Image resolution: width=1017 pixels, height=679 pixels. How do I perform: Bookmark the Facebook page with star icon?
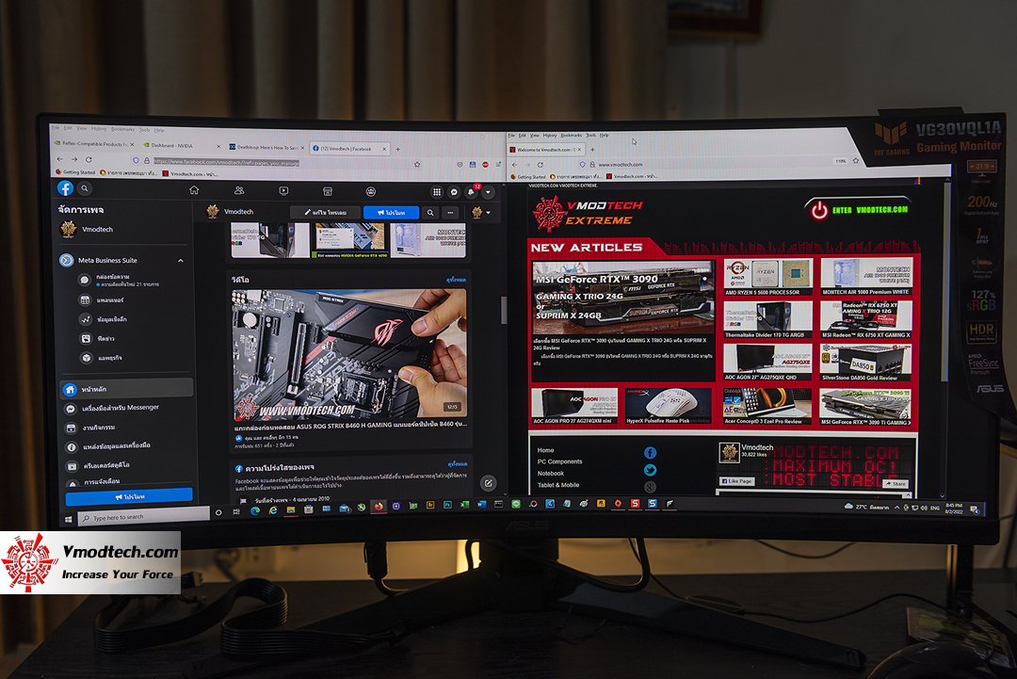[x=417, y=164]
